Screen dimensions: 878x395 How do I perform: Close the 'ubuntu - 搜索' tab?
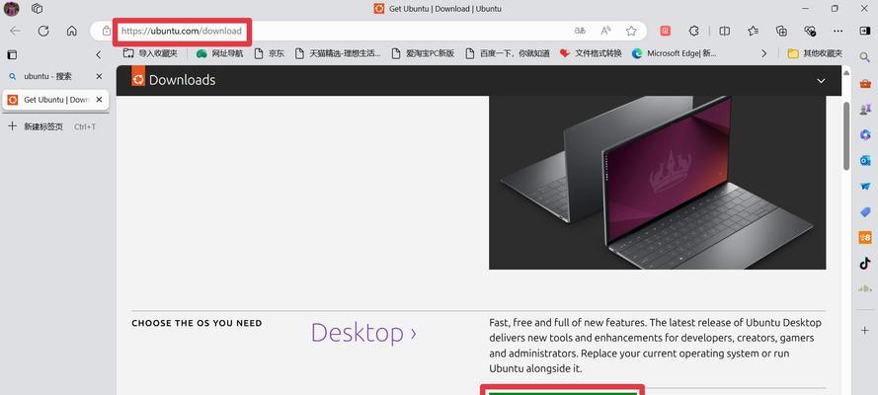[99, 77]
